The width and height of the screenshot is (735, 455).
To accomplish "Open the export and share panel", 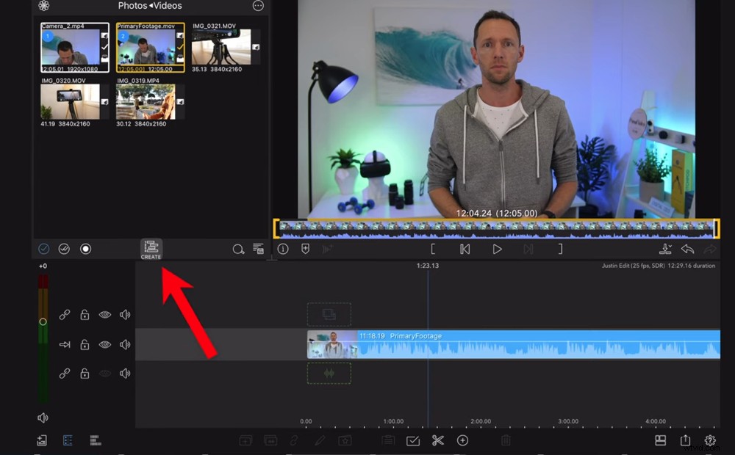I will tap(684, 440).
